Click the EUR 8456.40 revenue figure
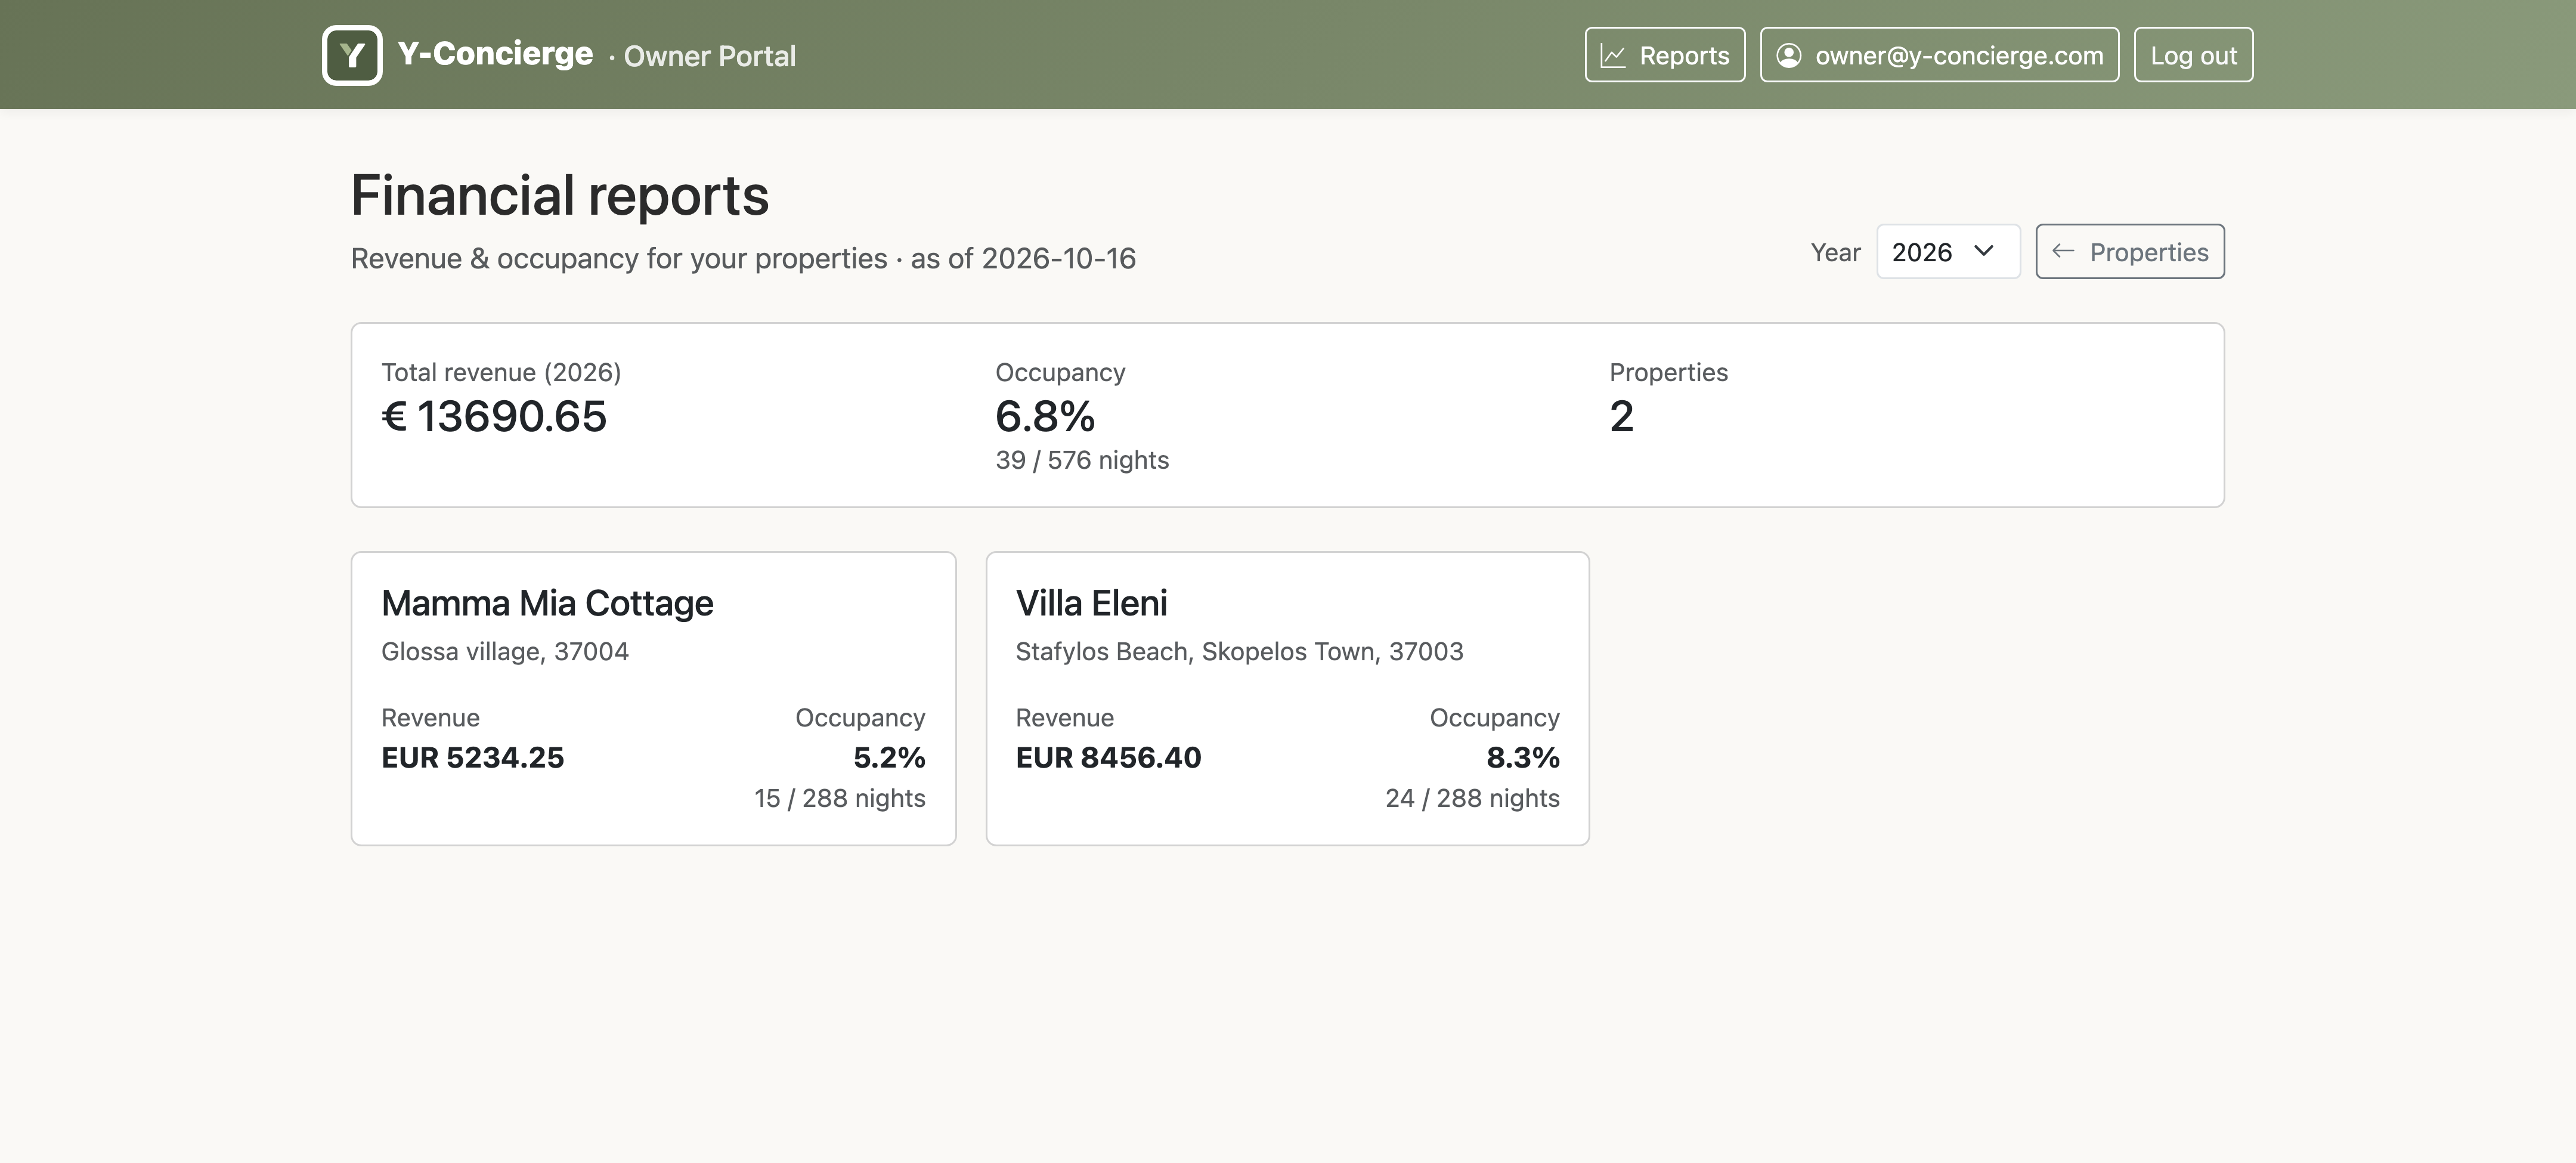2576x1163 pixels. [1108, 757]
